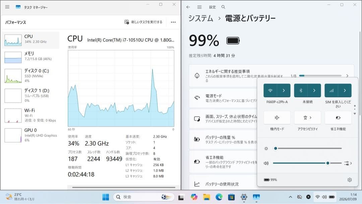The height and width of the screenshot is (204, 362).
Task: Click the memory usage mini graph thumbnail
Action: coord(13,57)
